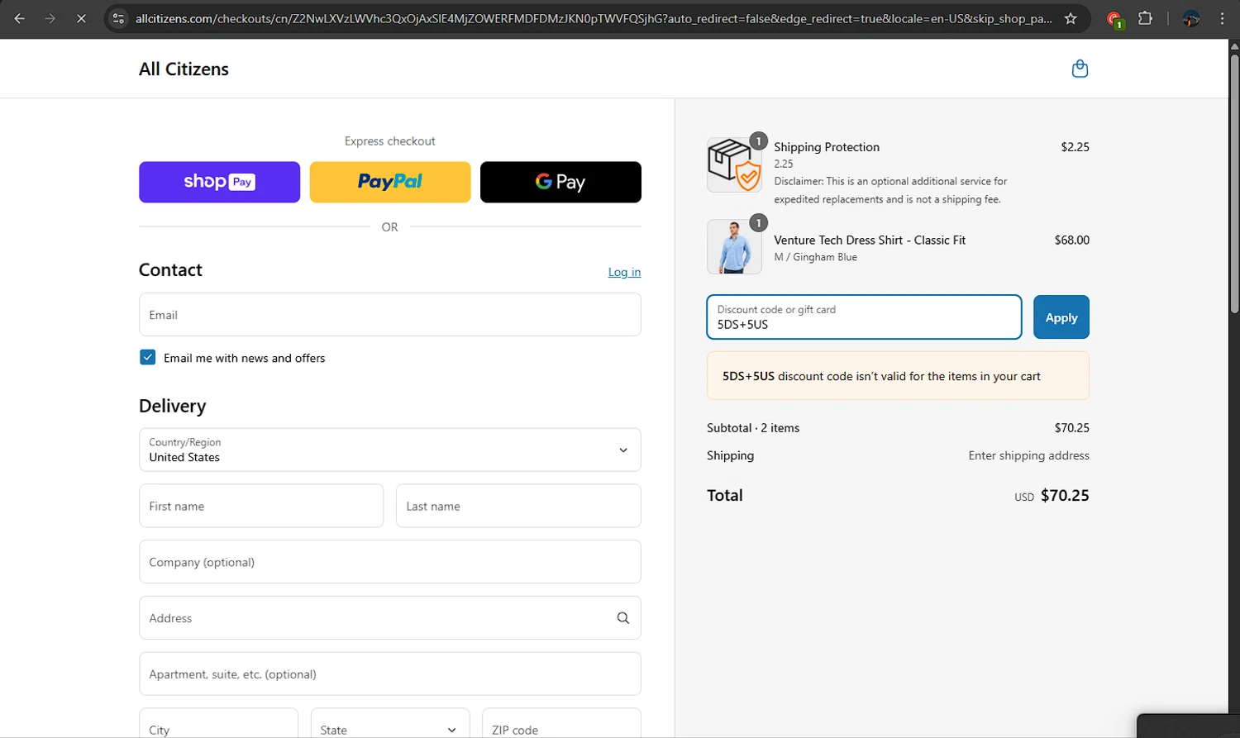Focus the First name field
Viewport: 1240px width, 738px height.
261,506
